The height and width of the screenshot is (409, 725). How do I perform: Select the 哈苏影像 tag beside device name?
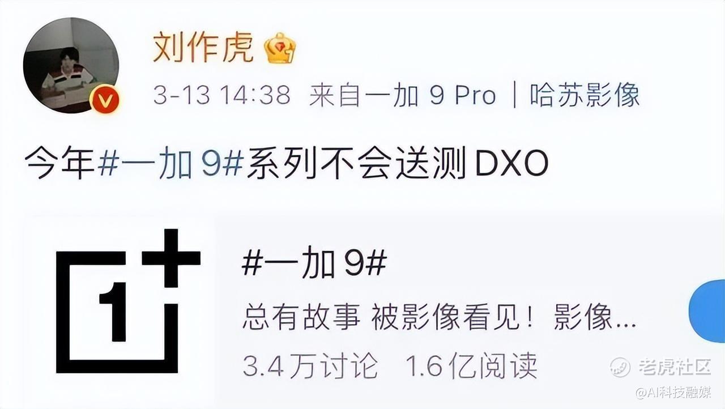point(585,95)
